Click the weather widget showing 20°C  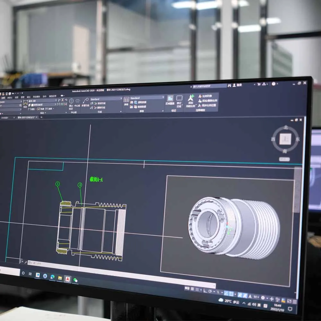click(229, 301)
